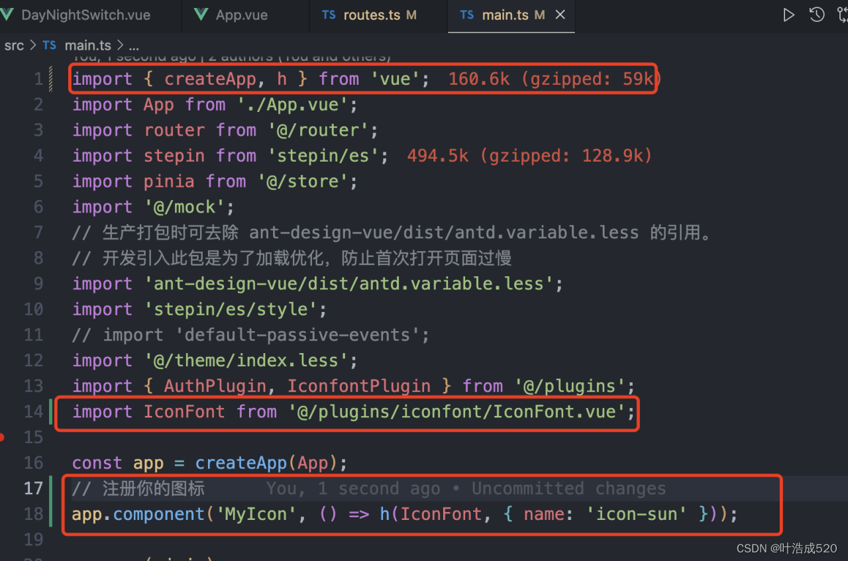Click the main.ts breadcrumb segment

88,46
